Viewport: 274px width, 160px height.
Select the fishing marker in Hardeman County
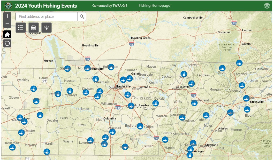point(12,147)
